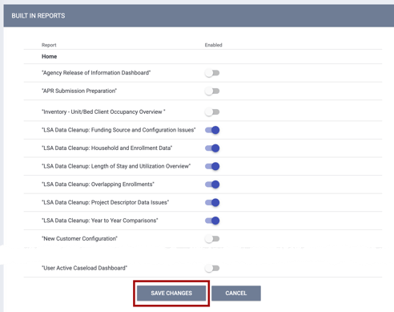Turn off LSA Year to Year Comparisons toggle

point(212,221)
